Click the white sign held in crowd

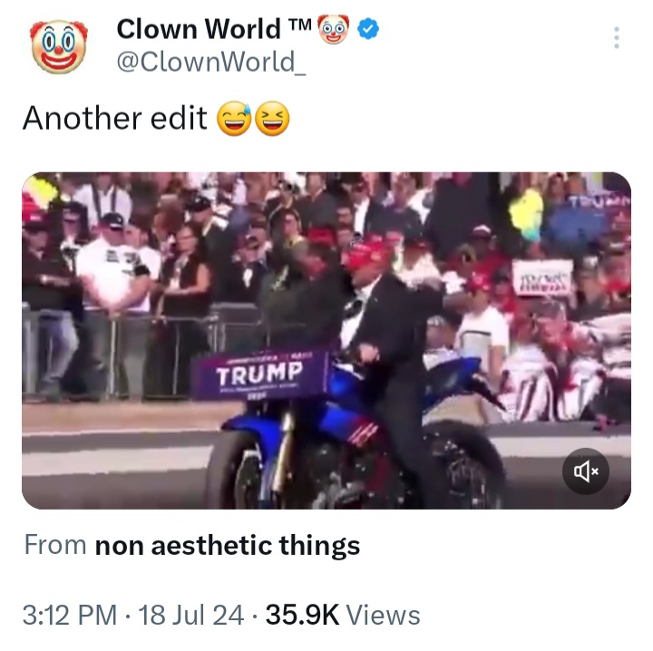[x=541, y=277]
